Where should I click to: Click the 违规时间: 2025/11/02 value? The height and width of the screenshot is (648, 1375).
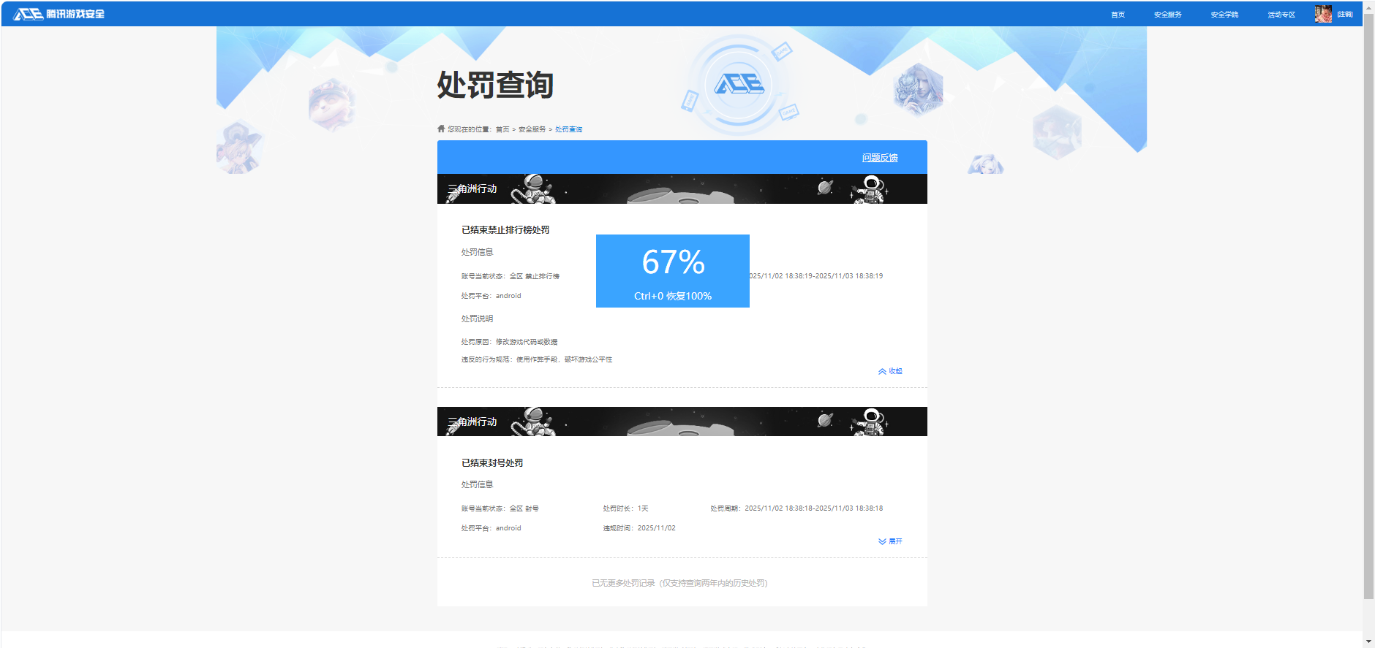click(639, 528)
